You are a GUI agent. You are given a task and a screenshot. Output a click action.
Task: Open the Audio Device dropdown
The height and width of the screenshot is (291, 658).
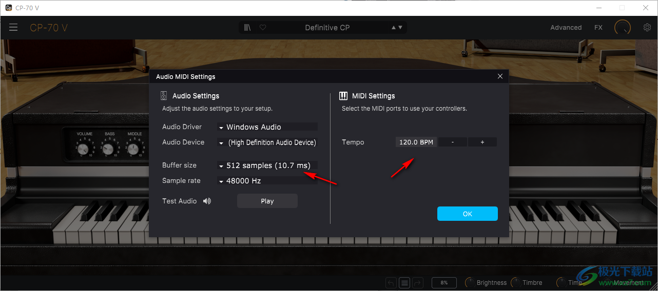click(267, 142)
